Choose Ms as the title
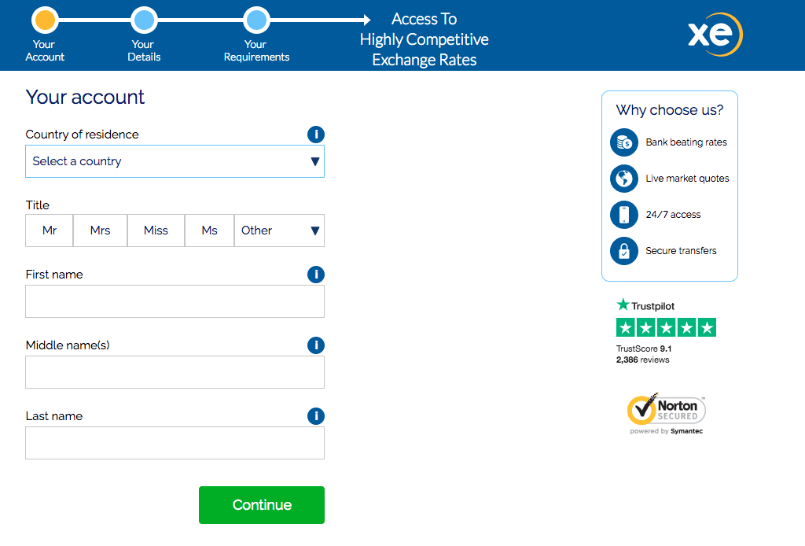 coord(209,231)
